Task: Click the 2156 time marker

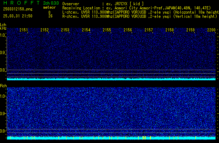Action: click(128, 30)
